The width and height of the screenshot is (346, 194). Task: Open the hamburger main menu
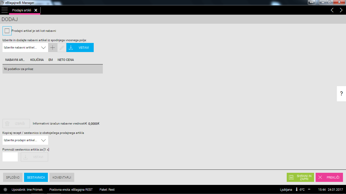click(x=5, y=10)
